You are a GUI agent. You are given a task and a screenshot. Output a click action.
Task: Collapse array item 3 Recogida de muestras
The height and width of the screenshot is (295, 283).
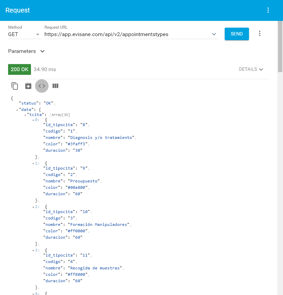coord(33,250)
